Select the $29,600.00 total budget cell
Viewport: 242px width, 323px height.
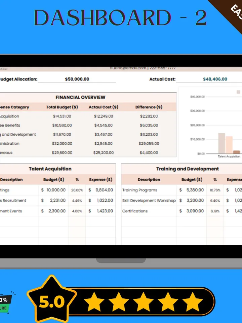point(62,153)
